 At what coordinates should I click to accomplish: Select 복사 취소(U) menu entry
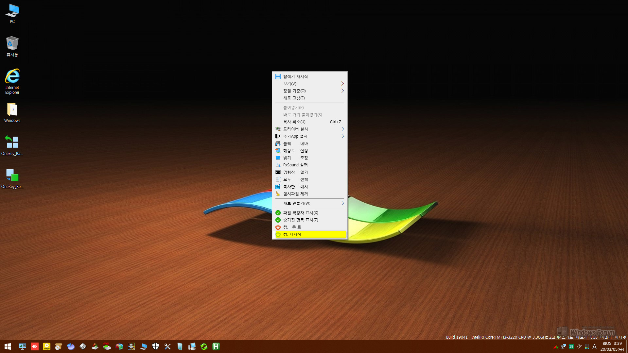click(x=309, y=122)
